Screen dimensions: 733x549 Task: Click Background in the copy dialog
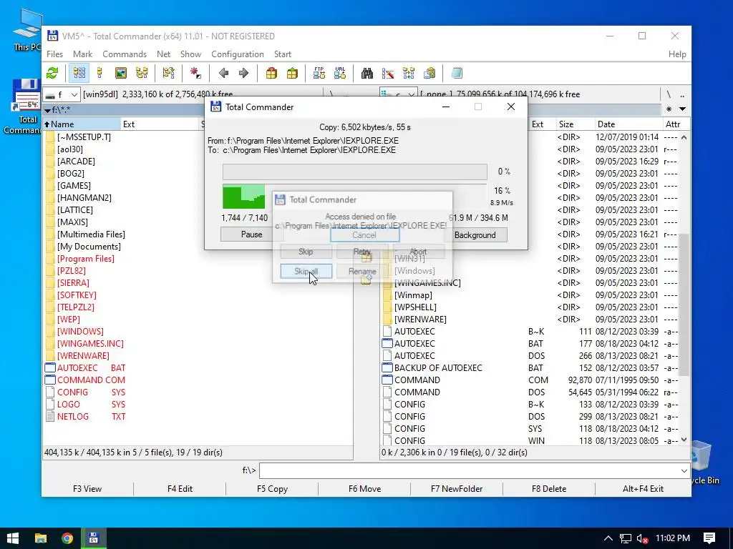475,234
